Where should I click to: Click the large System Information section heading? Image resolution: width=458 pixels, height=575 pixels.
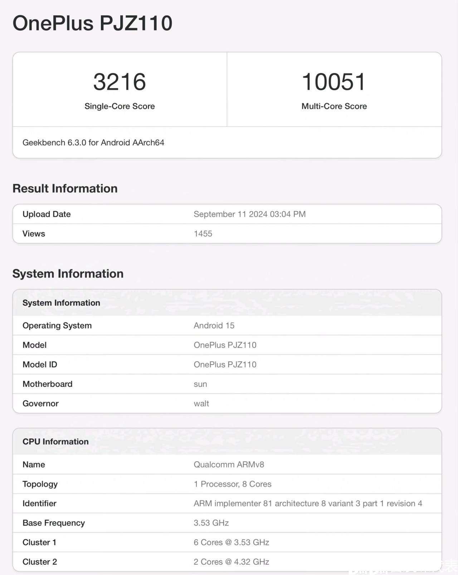[x=68, y=274]
